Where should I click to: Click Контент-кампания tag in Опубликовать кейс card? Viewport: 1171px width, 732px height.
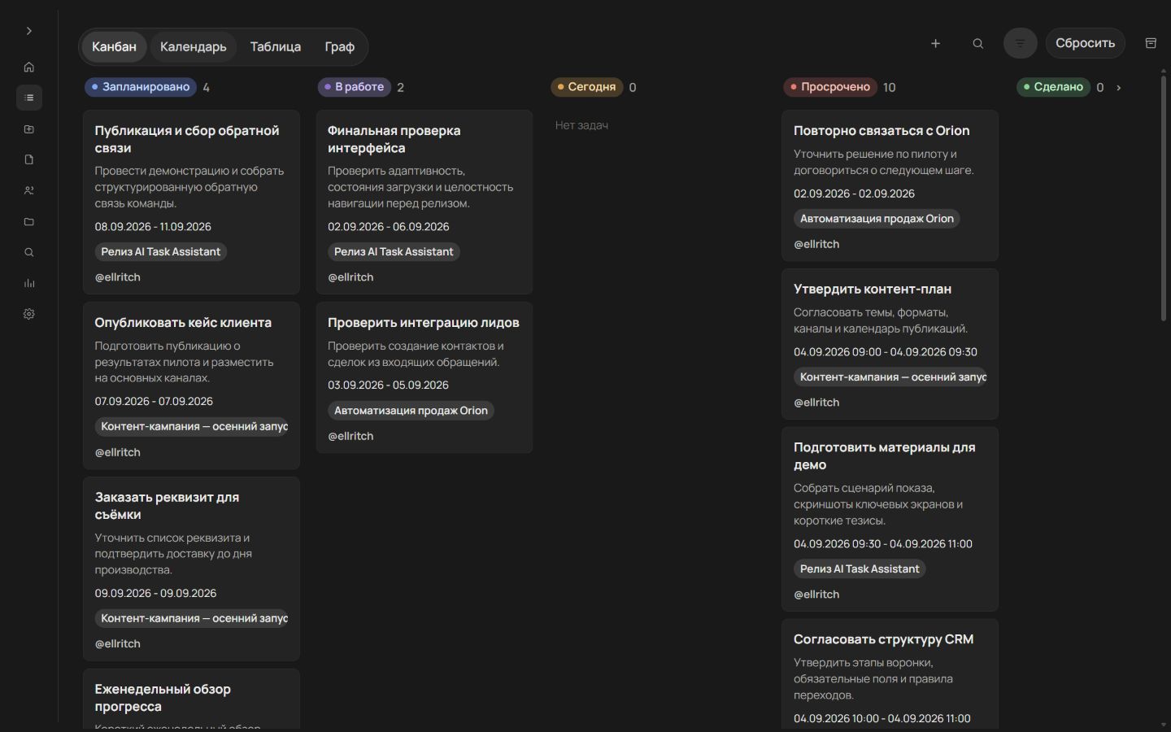tap(192, 426)
